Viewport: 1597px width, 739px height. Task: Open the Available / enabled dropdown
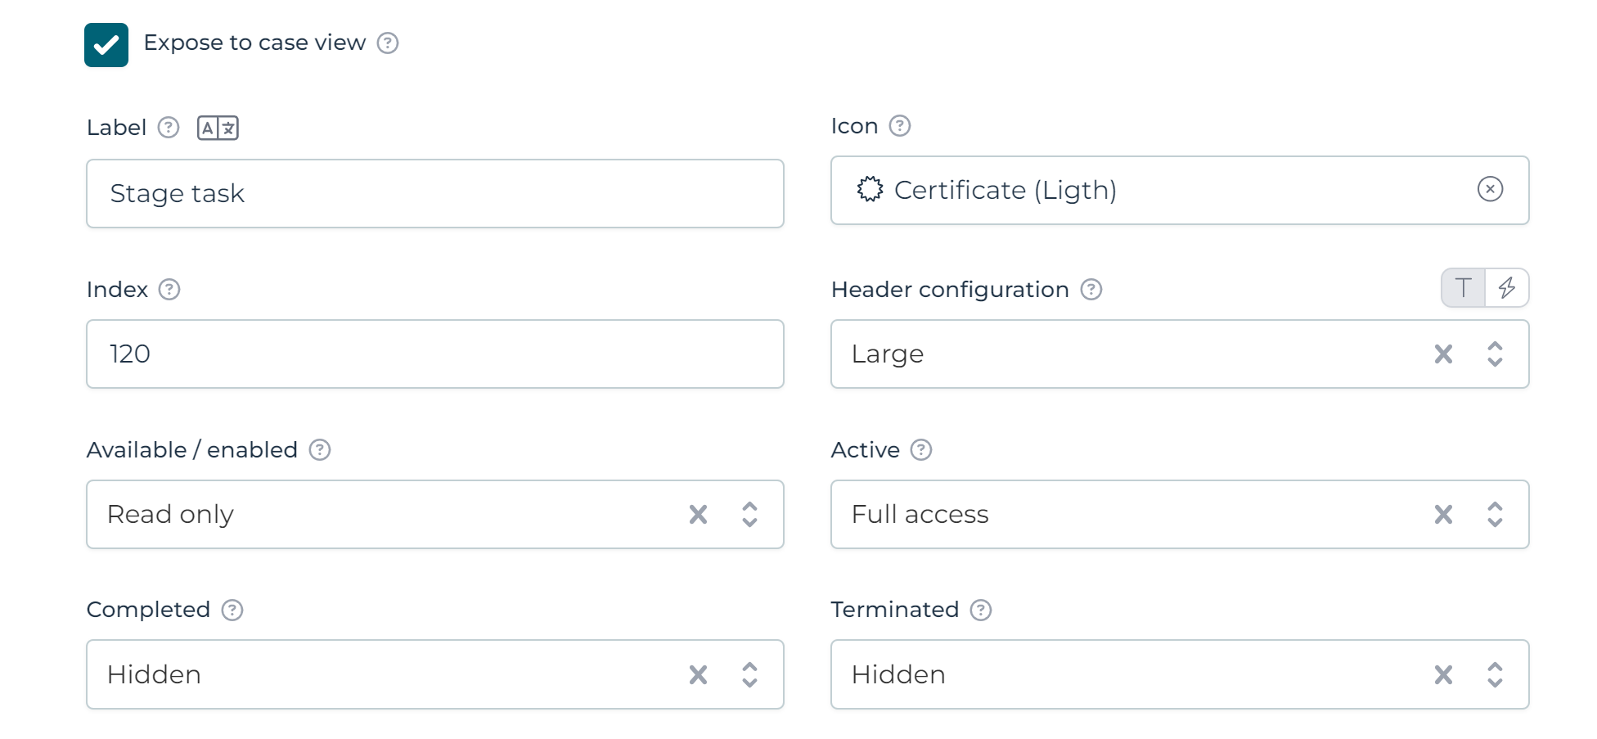[749, 515]
